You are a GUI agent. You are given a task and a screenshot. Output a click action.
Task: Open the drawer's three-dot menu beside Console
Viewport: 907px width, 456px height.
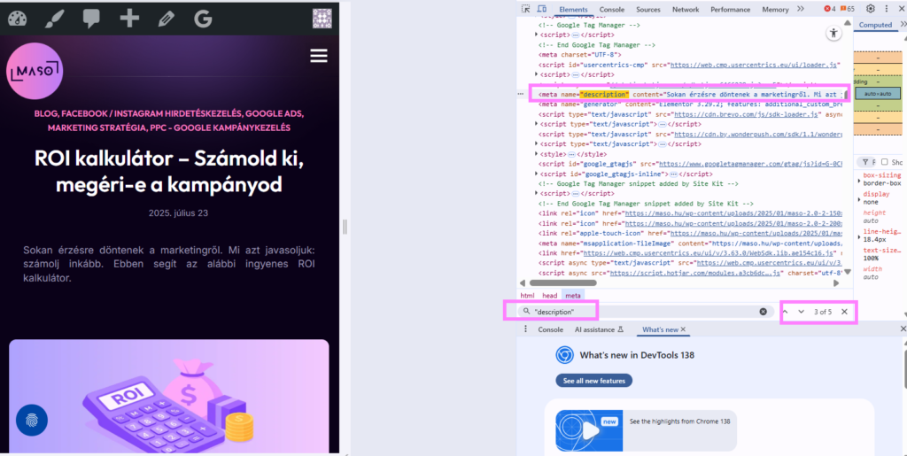(x=525, y=328)
